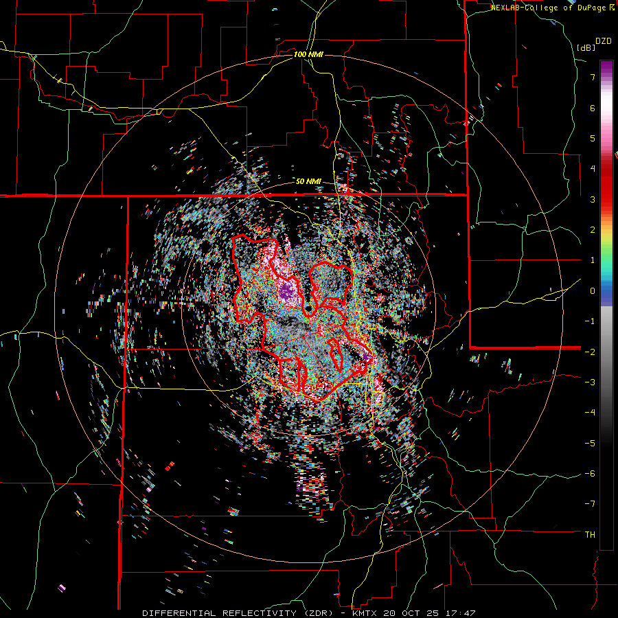618x618 pixels.
Task: Click the '50 NMI' range ring label
Action: click(x=308, y=182)
